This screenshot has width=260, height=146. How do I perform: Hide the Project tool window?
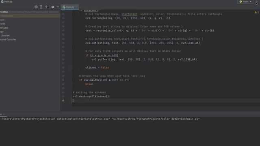pos(58,7)
